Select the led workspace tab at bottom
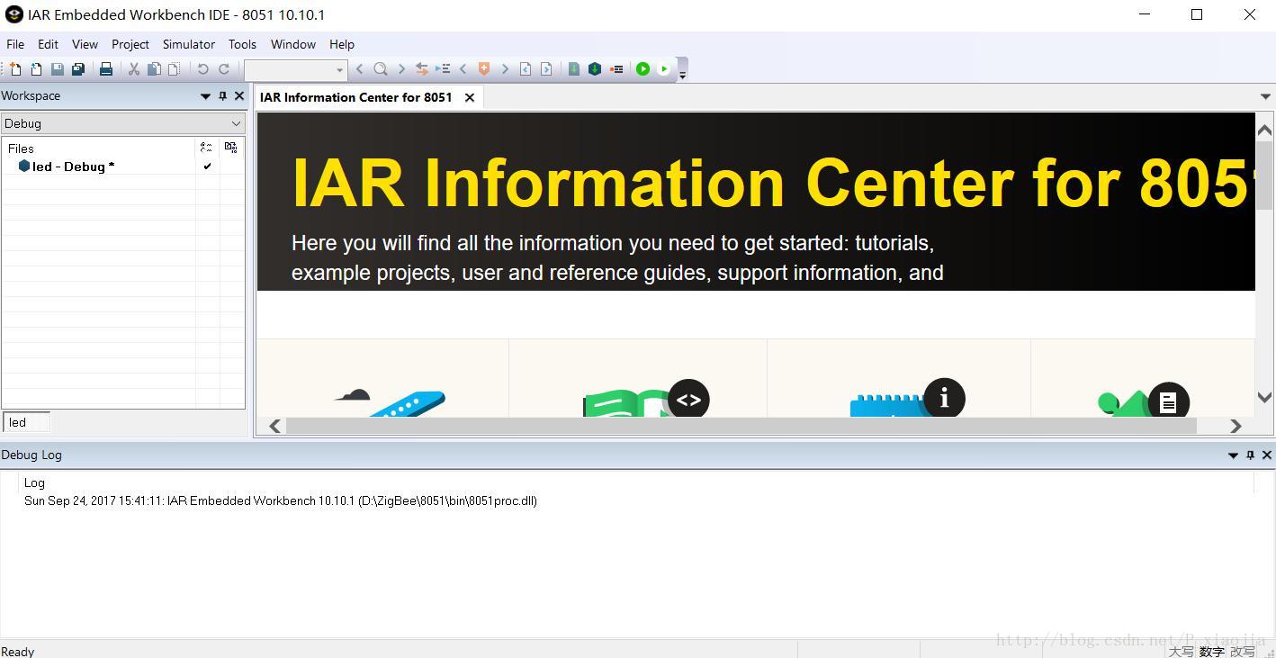Image resolution: width=1276 pixels, height=658 pixels. point(27,422)
